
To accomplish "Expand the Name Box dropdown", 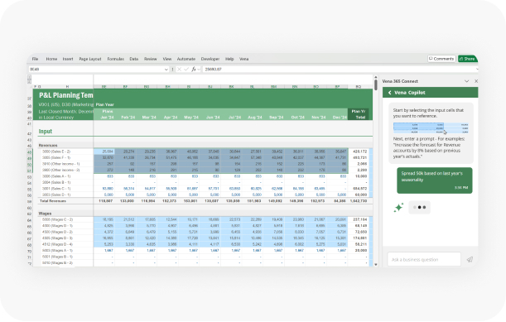I will [166, 70].
